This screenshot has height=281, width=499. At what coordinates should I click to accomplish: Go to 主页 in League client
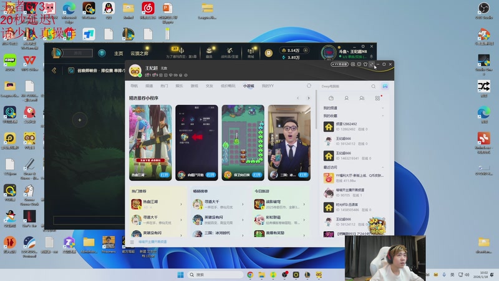119,53
